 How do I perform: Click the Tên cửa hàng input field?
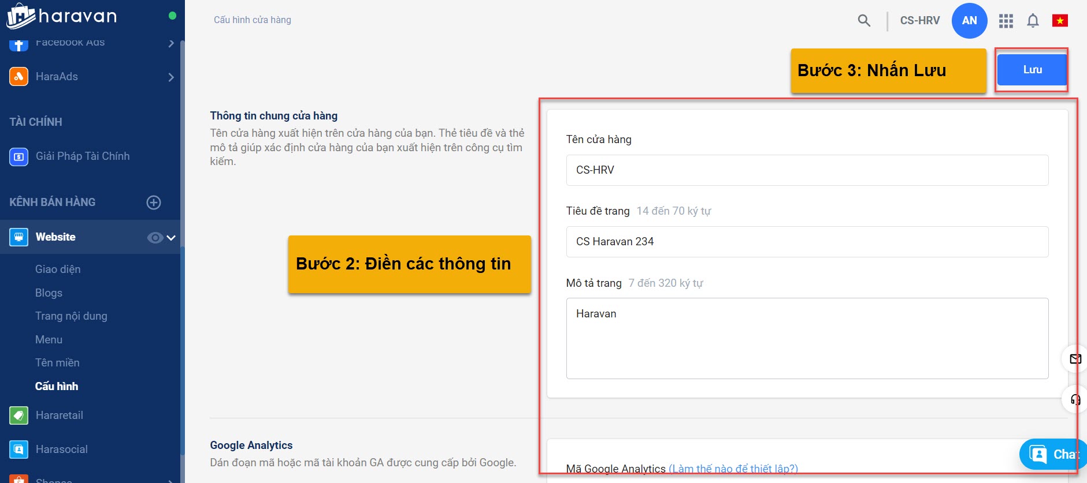807,170
